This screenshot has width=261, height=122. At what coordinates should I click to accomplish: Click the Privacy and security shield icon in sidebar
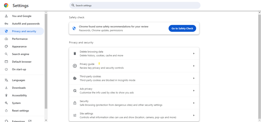pos(6,31)
